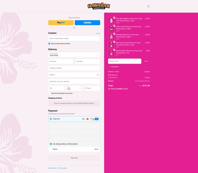Focus the Discount code field
The width and height of the screenshot is (198, 173).
125,61
